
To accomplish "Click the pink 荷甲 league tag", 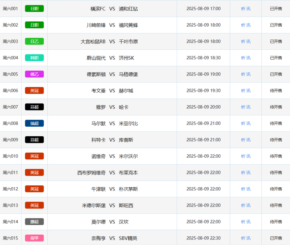I will [x=34, y=238].
